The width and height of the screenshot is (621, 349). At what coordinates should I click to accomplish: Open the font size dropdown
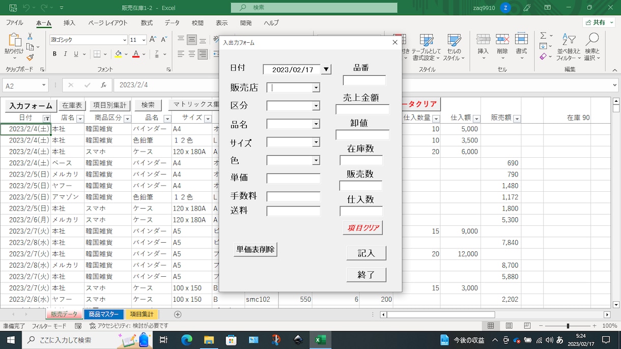click(x=144, y=40)
